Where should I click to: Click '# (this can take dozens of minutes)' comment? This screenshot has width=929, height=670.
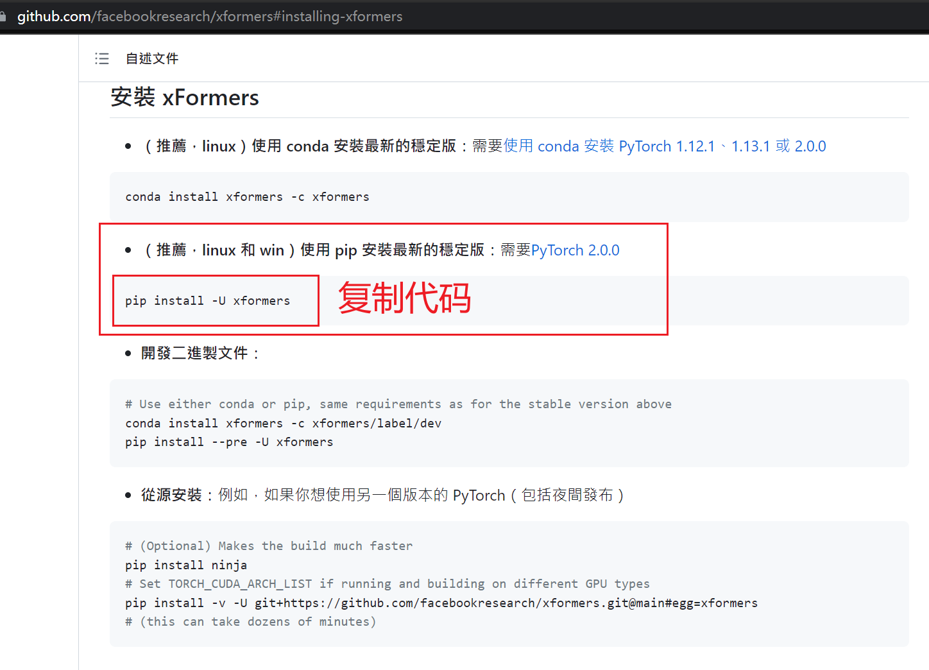[x=251, y=622]
